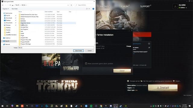The image size is (193, 108).
Task: Select the Exe Programs folder
Action: point(24,29)
